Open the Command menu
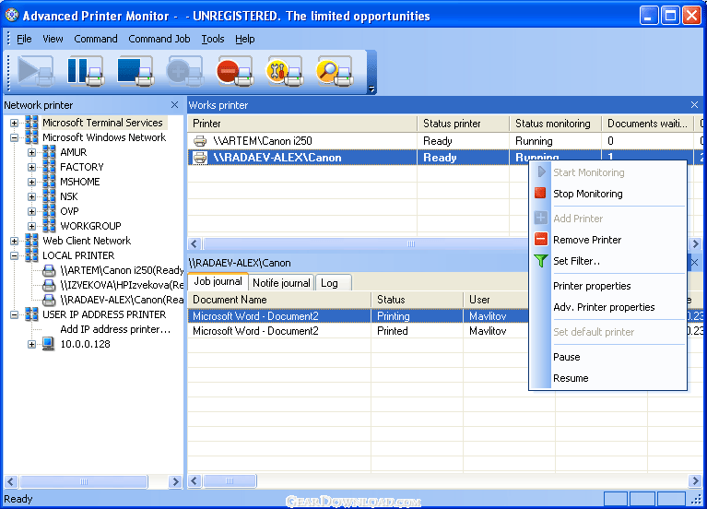707x509 pixels. [x=96, y=39]
